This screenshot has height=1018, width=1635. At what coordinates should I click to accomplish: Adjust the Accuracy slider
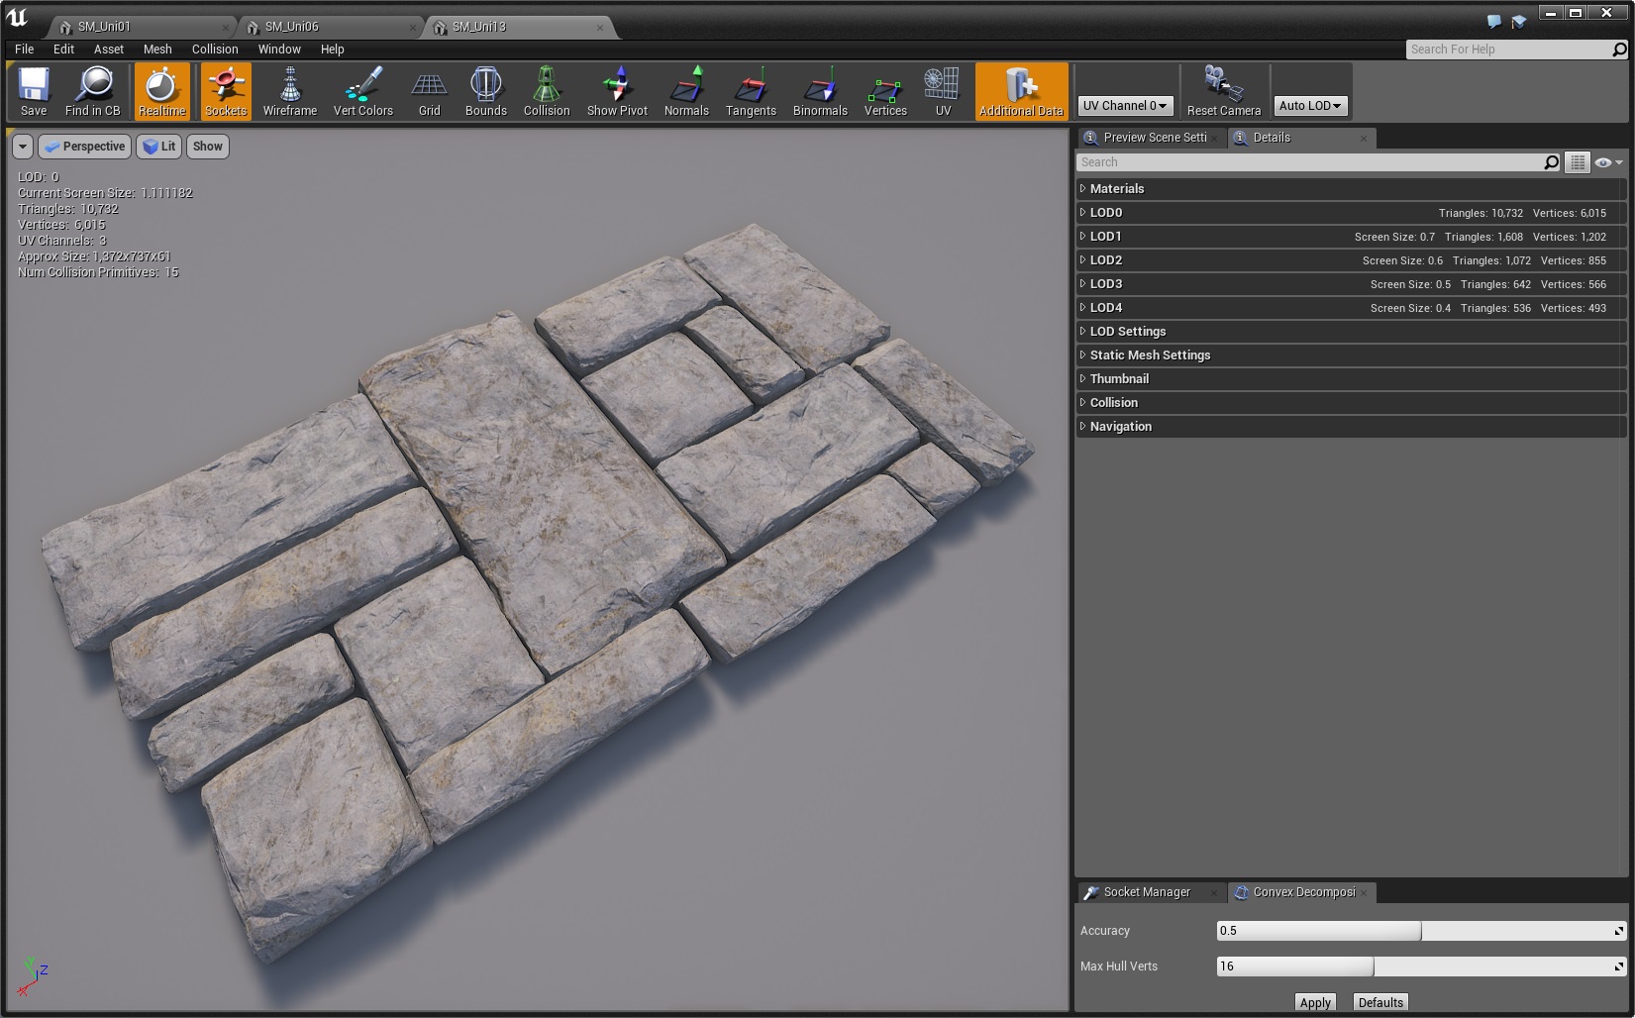1420,931
